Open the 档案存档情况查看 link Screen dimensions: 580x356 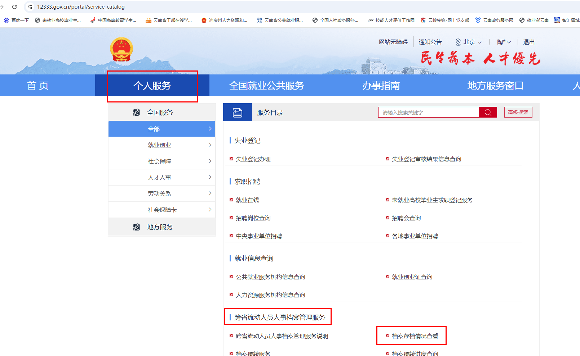pyautogui.click(x=415, y=336)
